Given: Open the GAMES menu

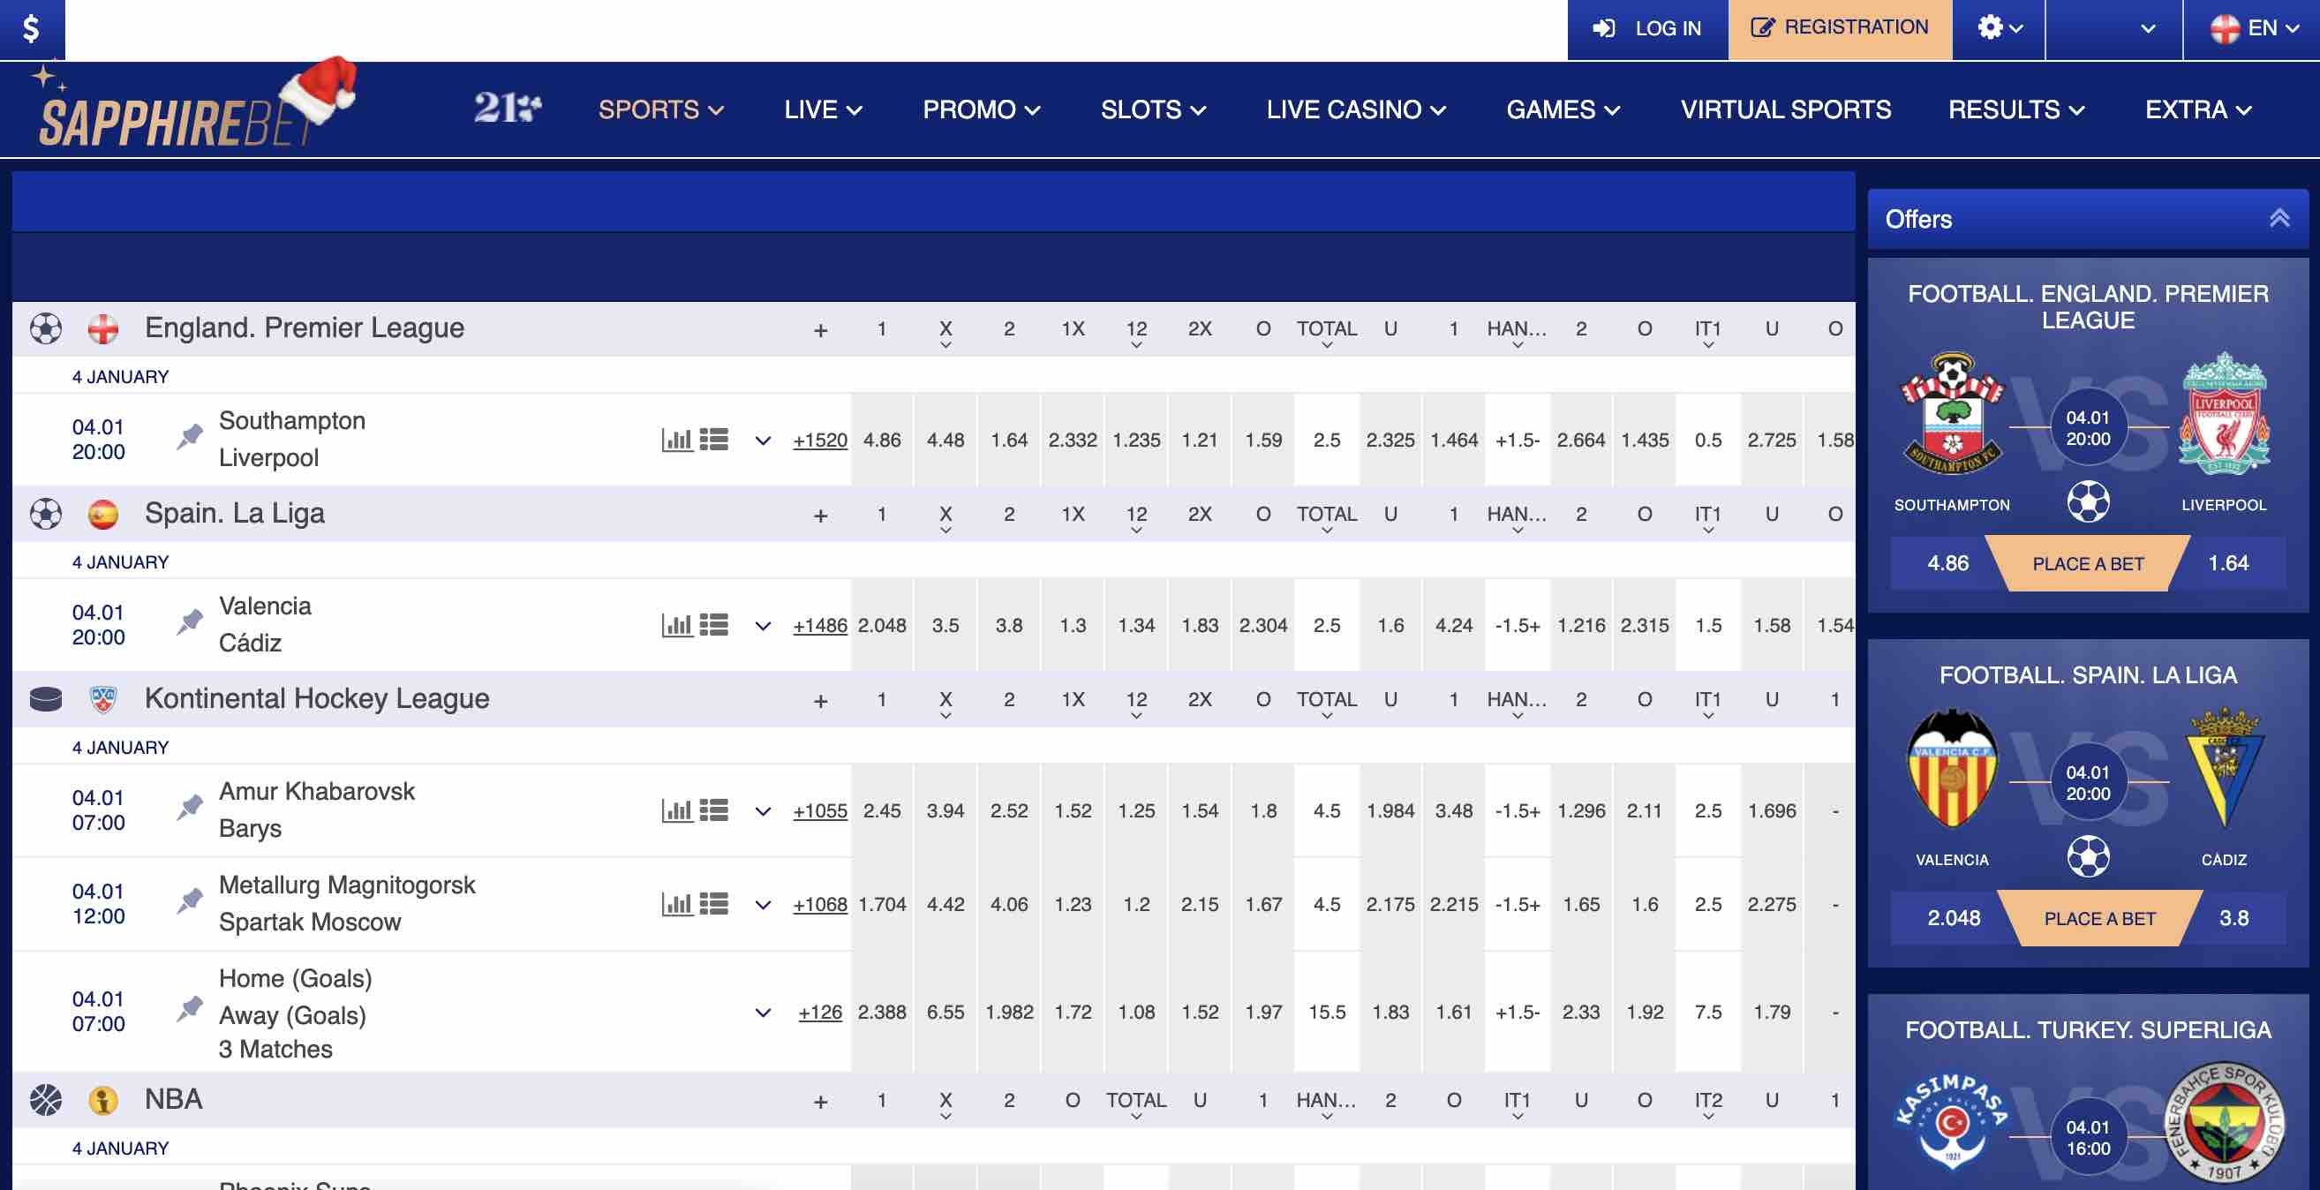Looking at the screenshot, I should (x=1563, y=109).
